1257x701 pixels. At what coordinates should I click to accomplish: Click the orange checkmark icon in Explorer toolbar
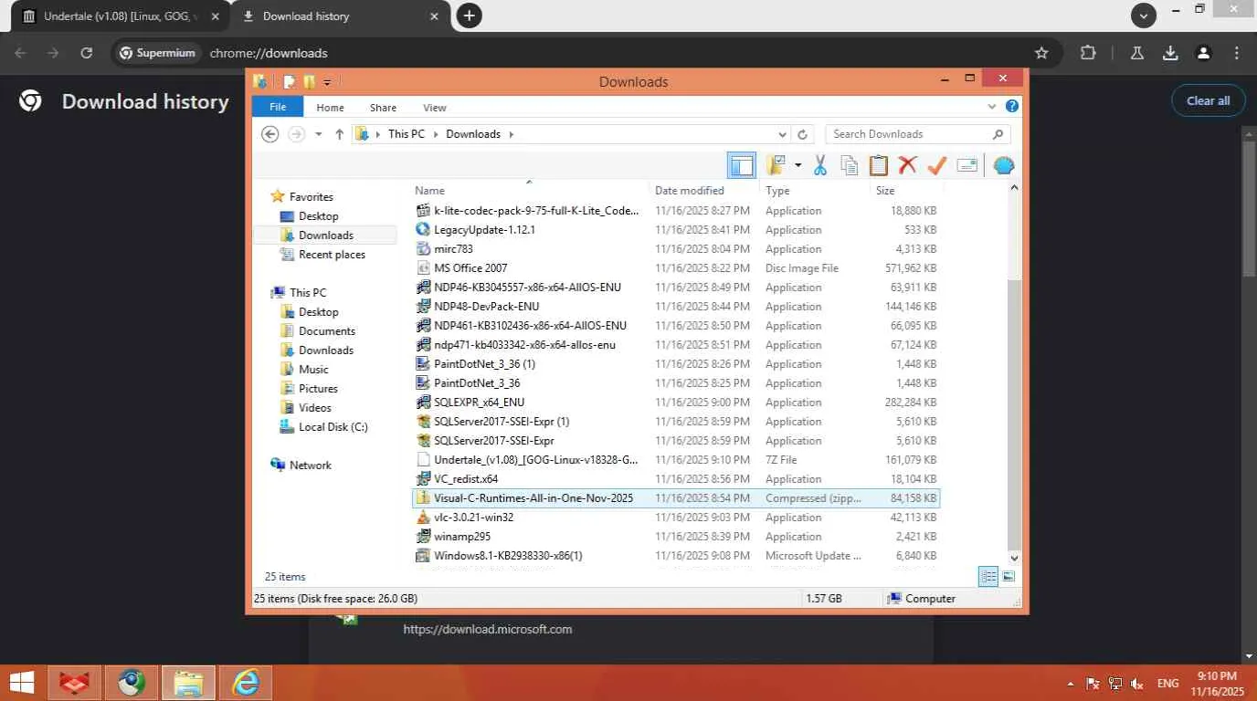(936, 165)
